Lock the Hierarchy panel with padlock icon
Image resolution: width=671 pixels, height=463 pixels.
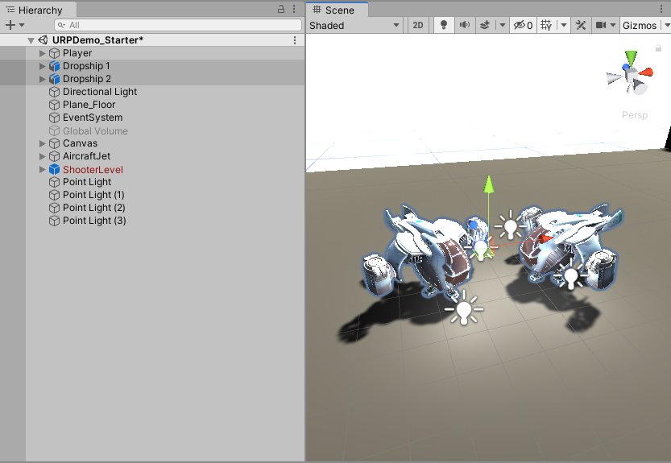(280, 10)
